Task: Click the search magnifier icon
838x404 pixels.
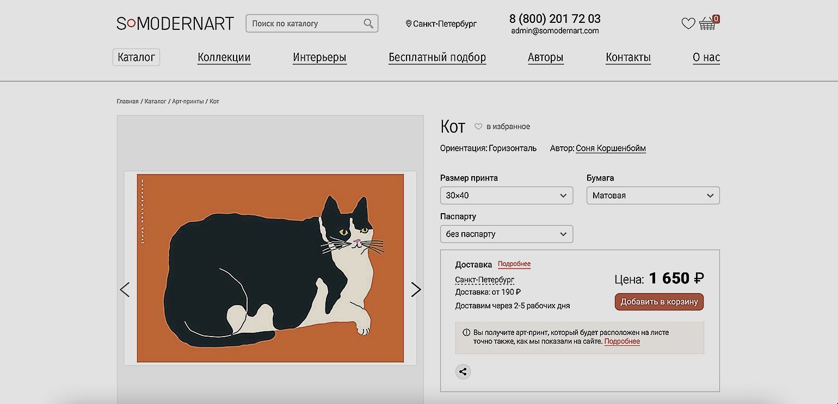Action: (x=368, y=23)
